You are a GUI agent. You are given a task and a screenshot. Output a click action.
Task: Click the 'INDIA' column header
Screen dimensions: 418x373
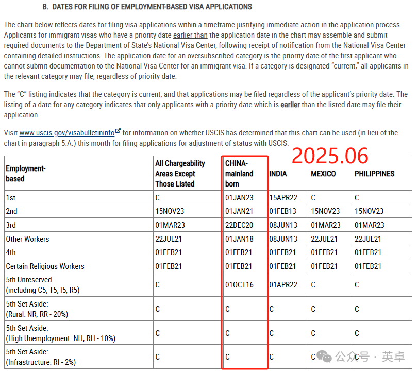278,174
